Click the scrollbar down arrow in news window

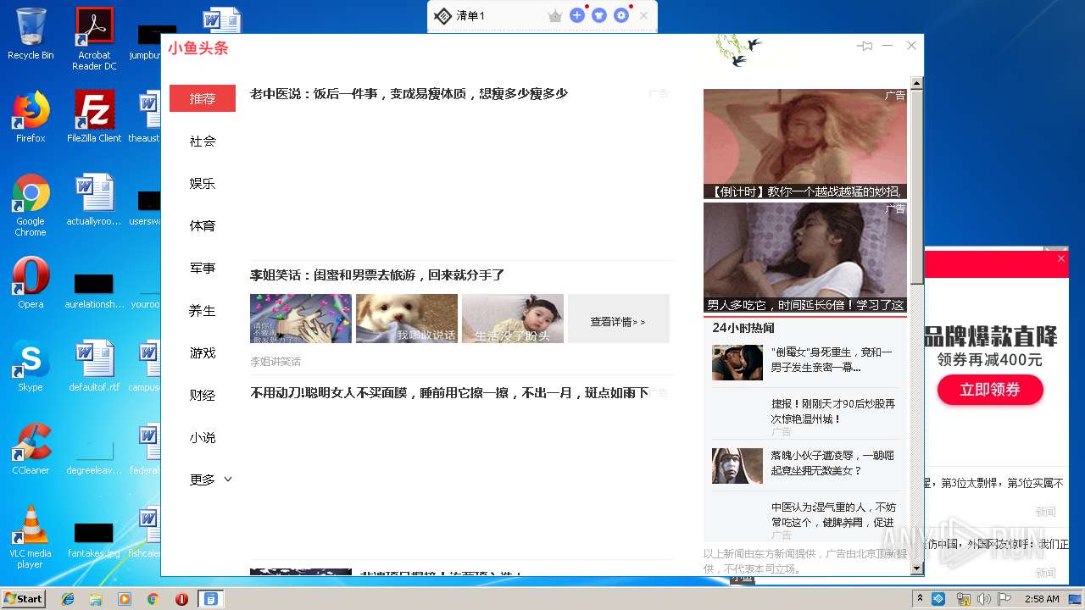(916, 569)
